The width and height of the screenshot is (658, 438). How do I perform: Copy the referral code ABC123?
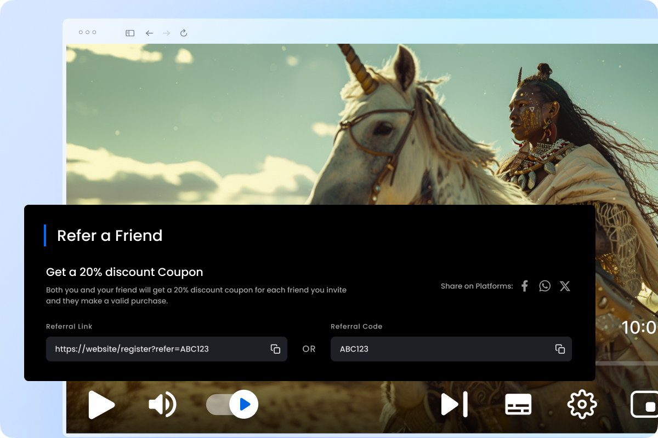[560, 349]
